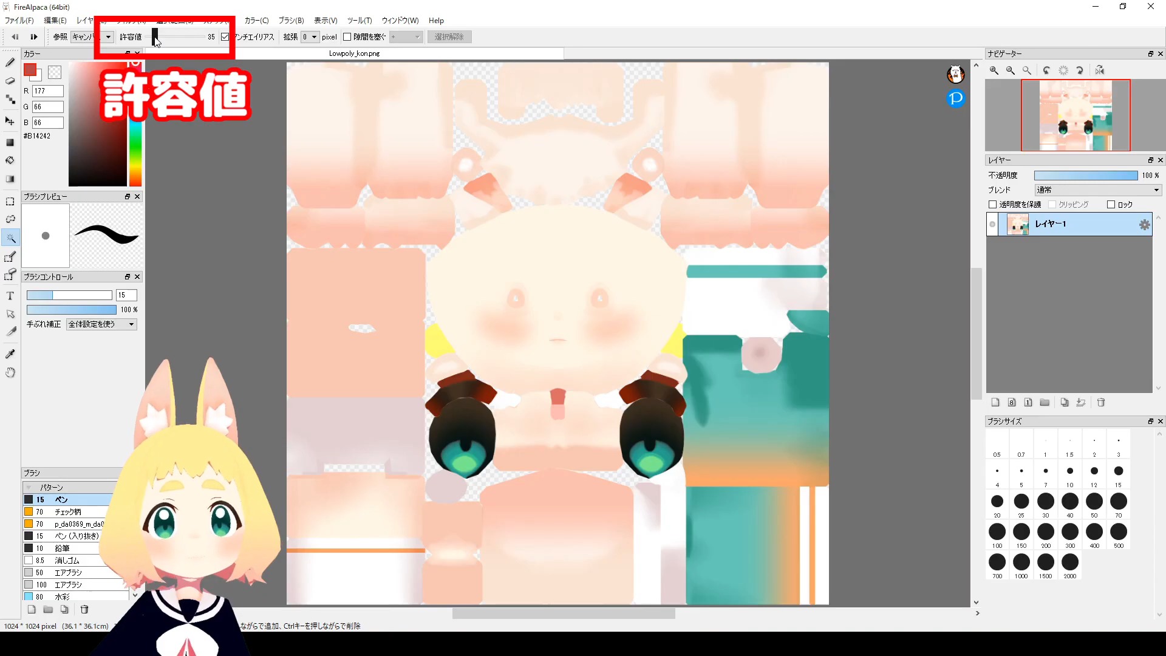The width and height of the screenshot is (1166, 656).
Task: Enable layer ロック checkbox
Action: (1111, 205)
